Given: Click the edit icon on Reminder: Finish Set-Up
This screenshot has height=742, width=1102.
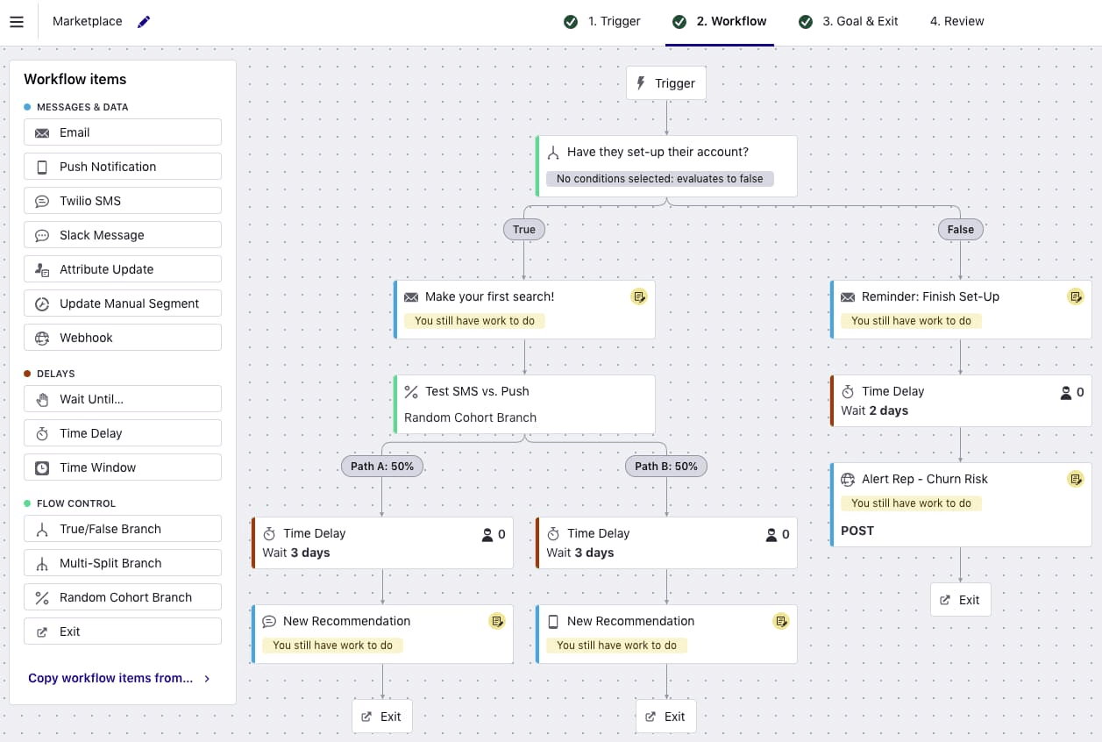Looking at the screenshot, I should click(1076, 296).
